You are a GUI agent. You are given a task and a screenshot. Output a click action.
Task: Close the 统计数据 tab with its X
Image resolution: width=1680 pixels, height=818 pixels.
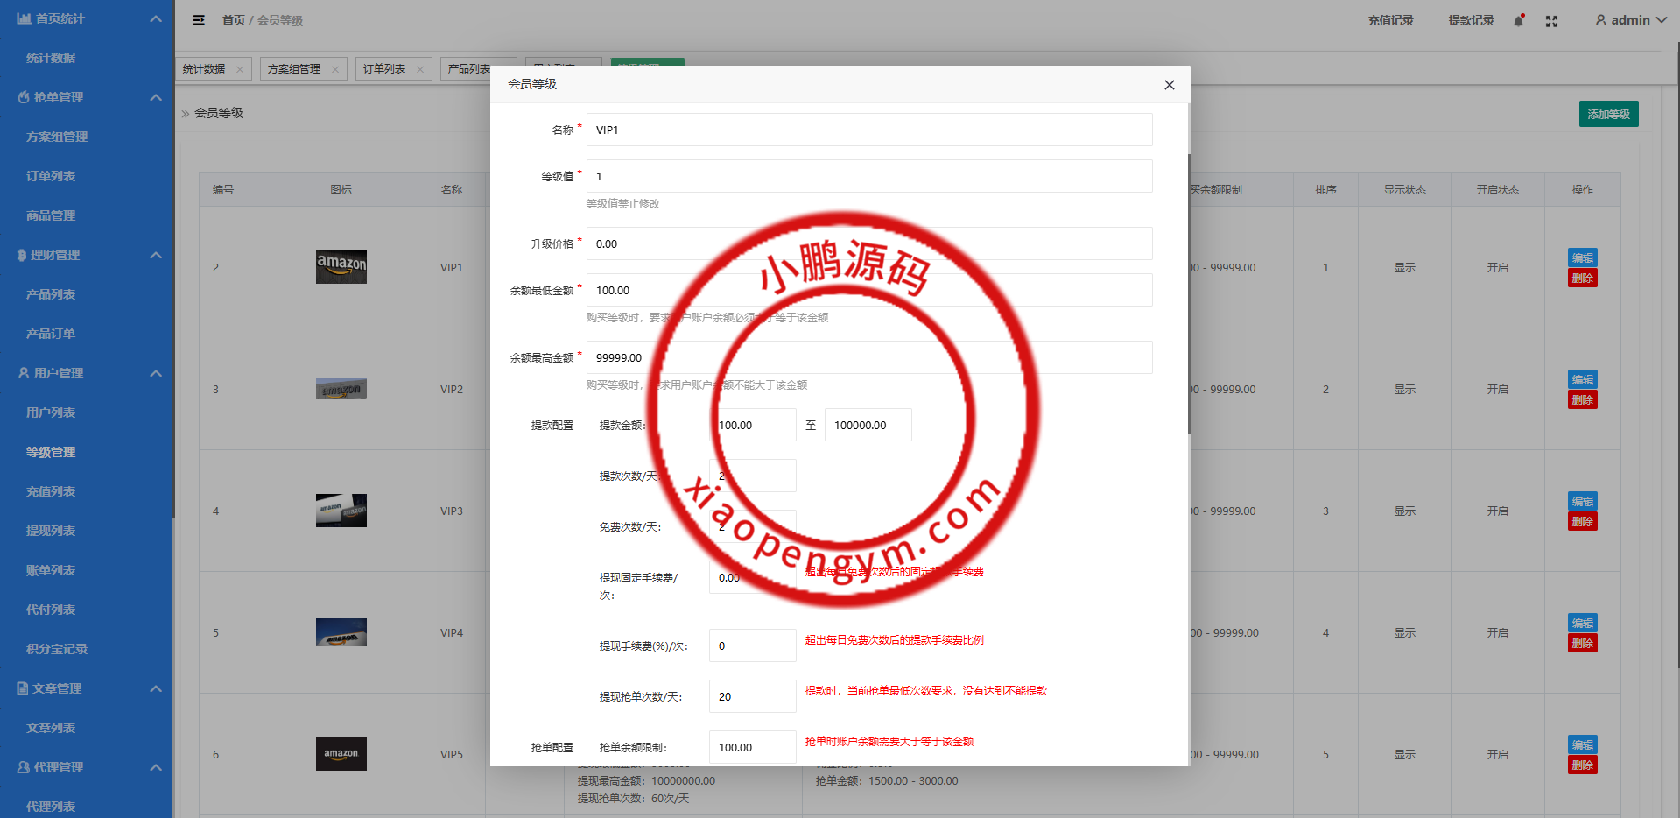coord(240,69)
